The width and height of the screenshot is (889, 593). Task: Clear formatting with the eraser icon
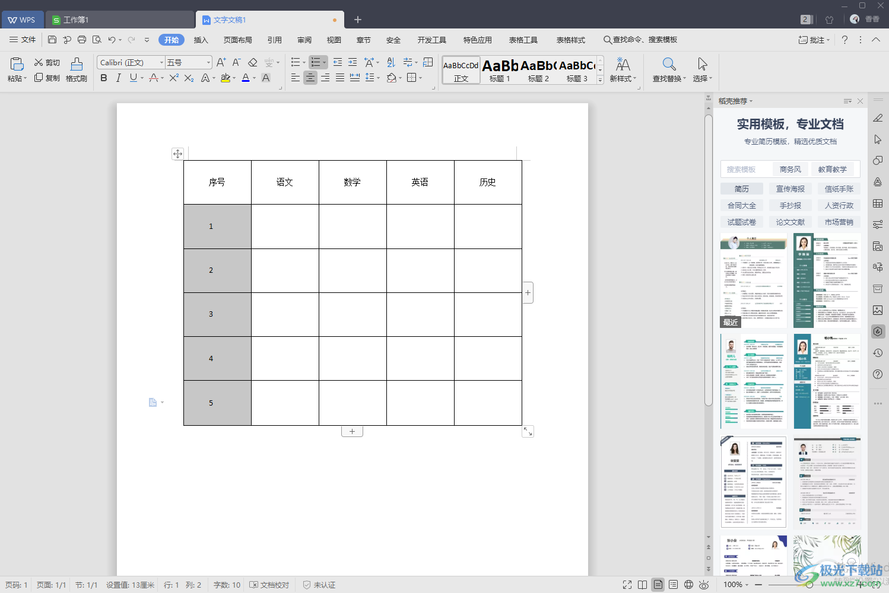point(252,62)
